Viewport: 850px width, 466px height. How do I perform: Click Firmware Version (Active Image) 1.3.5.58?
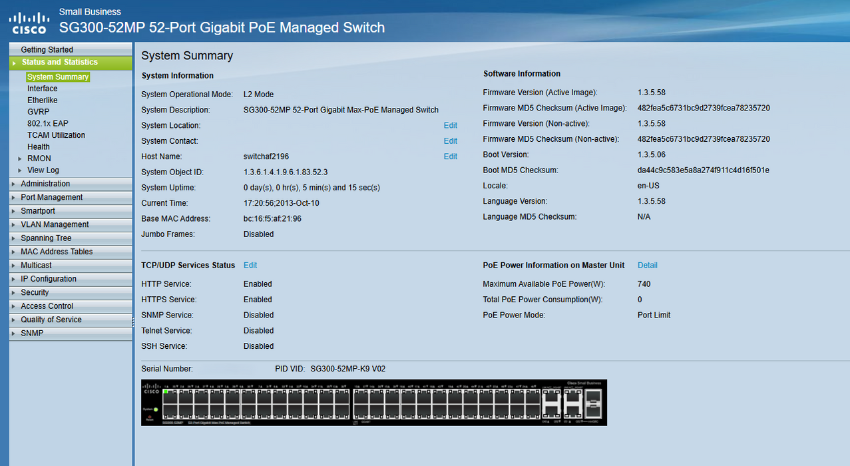[652, 93]
